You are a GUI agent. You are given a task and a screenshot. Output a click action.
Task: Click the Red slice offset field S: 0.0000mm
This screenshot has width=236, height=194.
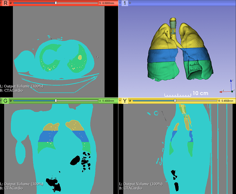pos(108,3)
